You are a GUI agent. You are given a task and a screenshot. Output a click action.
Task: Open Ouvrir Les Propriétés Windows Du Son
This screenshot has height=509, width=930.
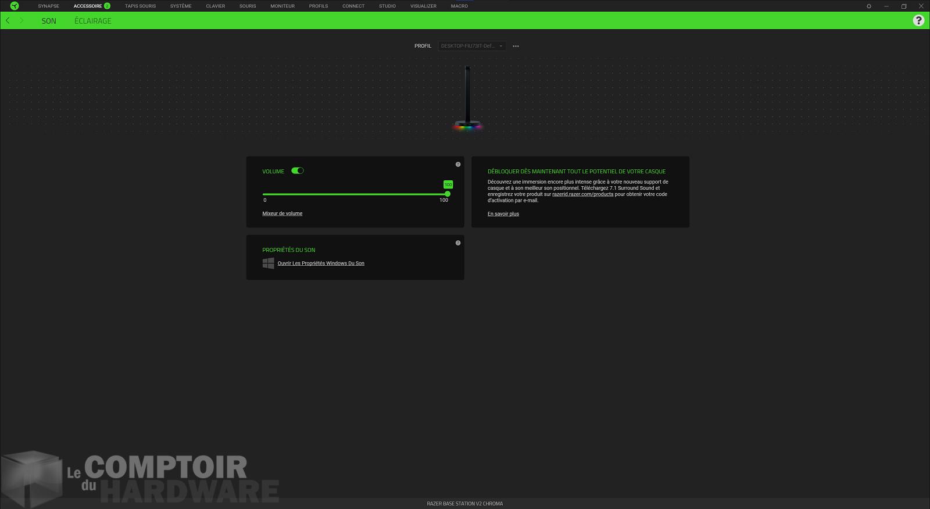coord(321,264)
